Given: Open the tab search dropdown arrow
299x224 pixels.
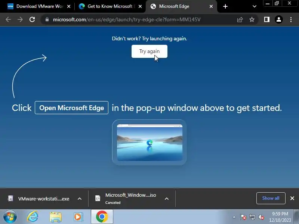Looking at the screenshot, I should (254, 6).
